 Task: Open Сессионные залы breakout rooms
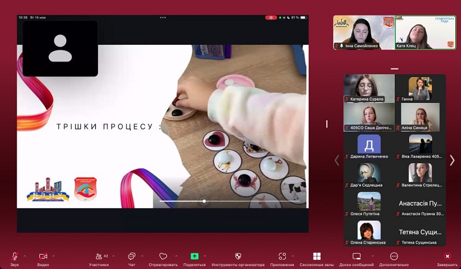(316, 256)
